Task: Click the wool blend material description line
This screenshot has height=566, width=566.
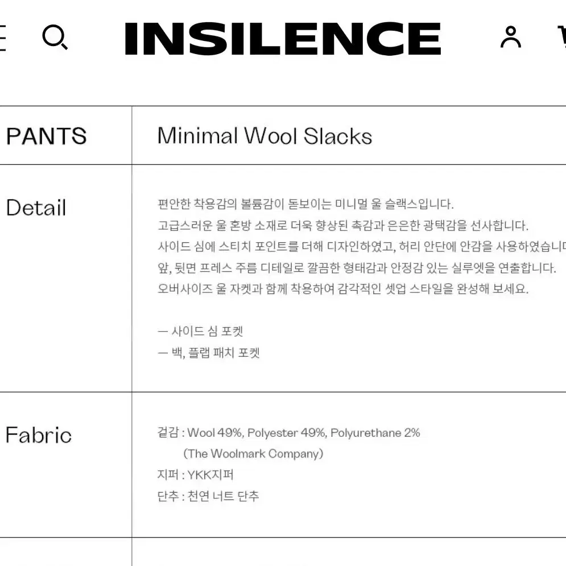Action: (x=343, y=226)
